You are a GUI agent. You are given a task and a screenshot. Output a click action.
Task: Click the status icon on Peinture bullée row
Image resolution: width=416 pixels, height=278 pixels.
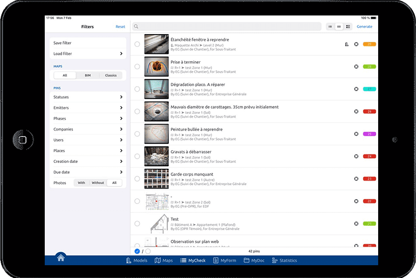356,134
